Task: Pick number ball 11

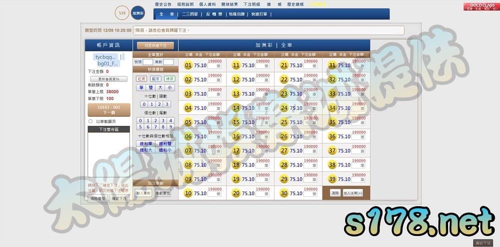Action: point(236,65)
